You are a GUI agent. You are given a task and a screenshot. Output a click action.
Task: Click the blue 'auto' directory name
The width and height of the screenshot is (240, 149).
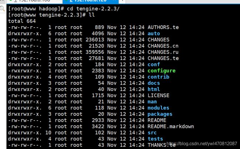tap(154, 33)
